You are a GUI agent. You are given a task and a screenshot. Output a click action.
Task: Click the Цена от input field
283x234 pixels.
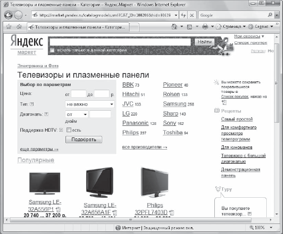click(x=79, y=94)
